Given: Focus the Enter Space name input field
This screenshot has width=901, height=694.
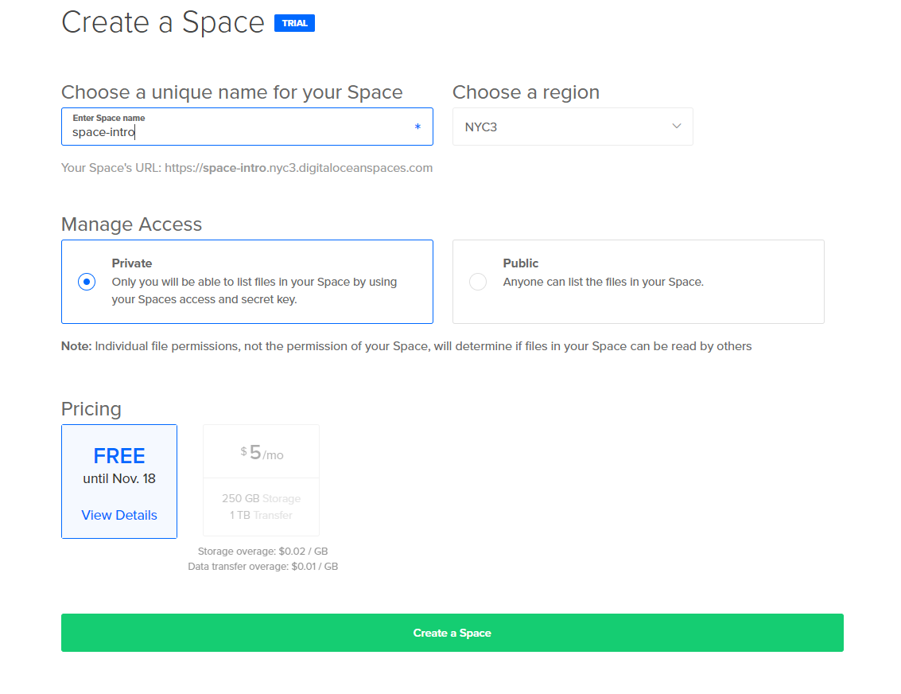Looking at the screenshot, I should click(239, 132).
